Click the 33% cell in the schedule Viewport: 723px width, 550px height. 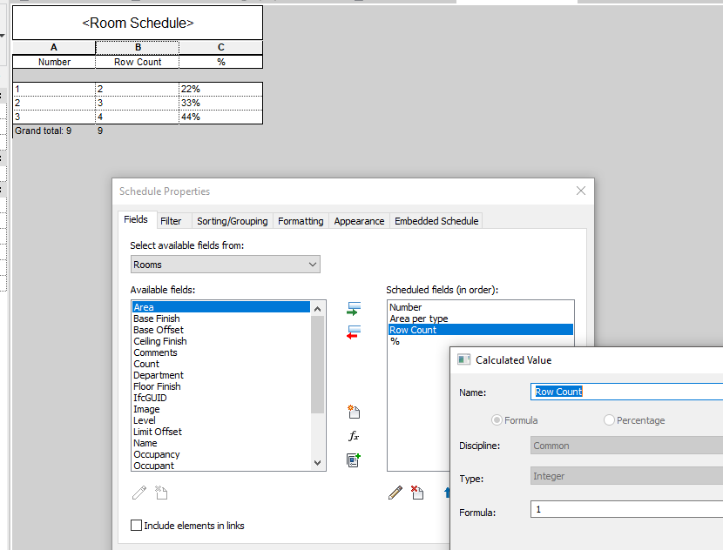221,103
